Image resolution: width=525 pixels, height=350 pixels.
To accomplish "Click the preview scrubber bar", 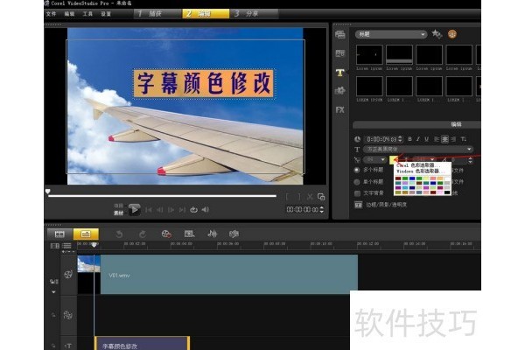I will pyautogui.click(x=163, y=195).
